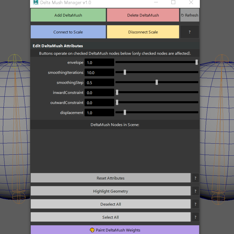234x234 pixels.
Task: Open help for Highlight Geometry
Action: (195, 191)
